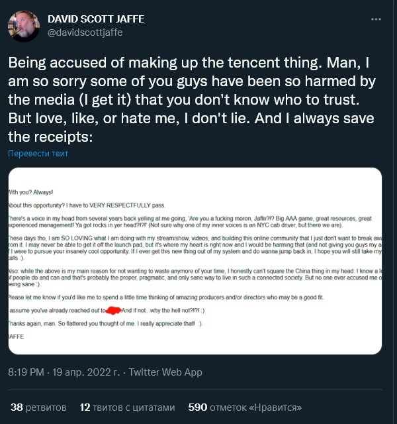The height and width of the screenshot is (424, 397).
Task: View the 38 ретвитов list
Action: coord(38,407)
